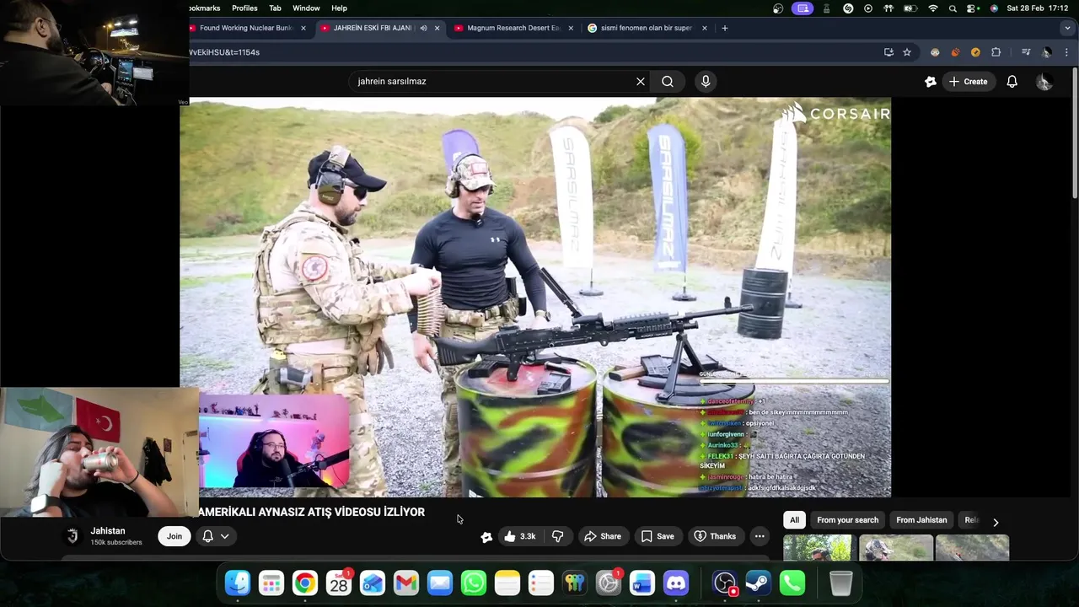
Task: Click video title 'AMERİKALI AYNASIZ ATIŞ VİDEOSU İZLİYOR'
Action: click(x=312, y=512)
